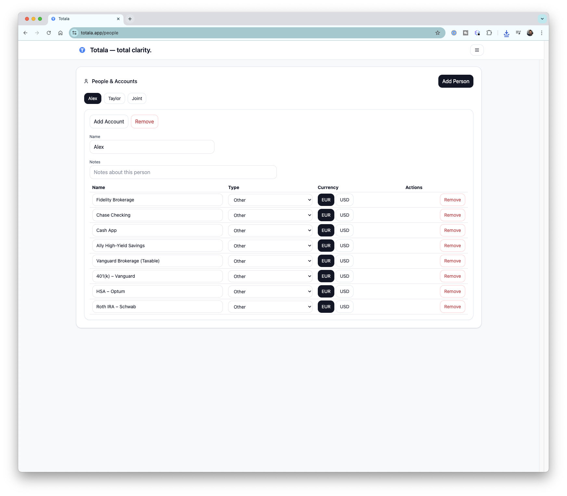This screenshot has height=496, width=567.
Task: Open a new browser tab with plus
Action: pos(130,19)
